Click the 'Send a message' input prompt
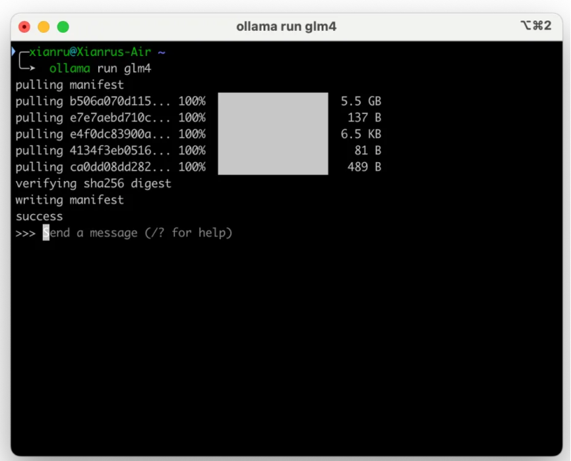571x461 pixels. click(x=137, y=233)
